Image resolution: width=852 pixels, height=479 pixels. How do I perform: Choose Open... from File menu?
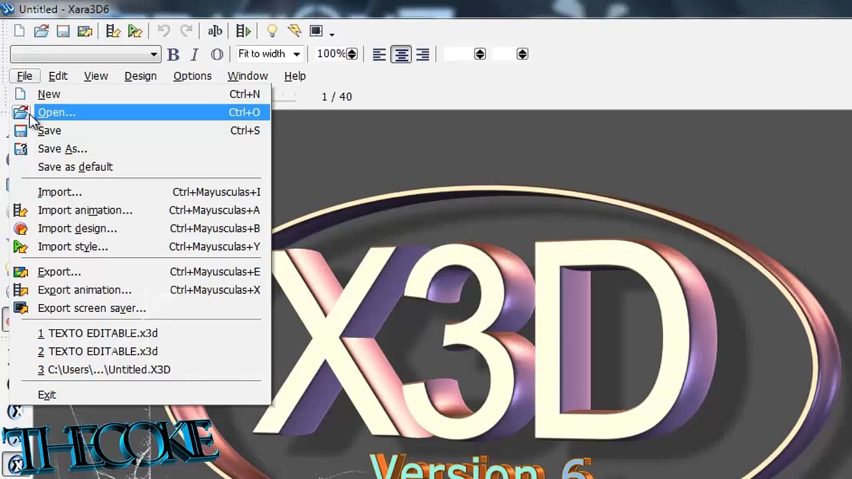140,112
